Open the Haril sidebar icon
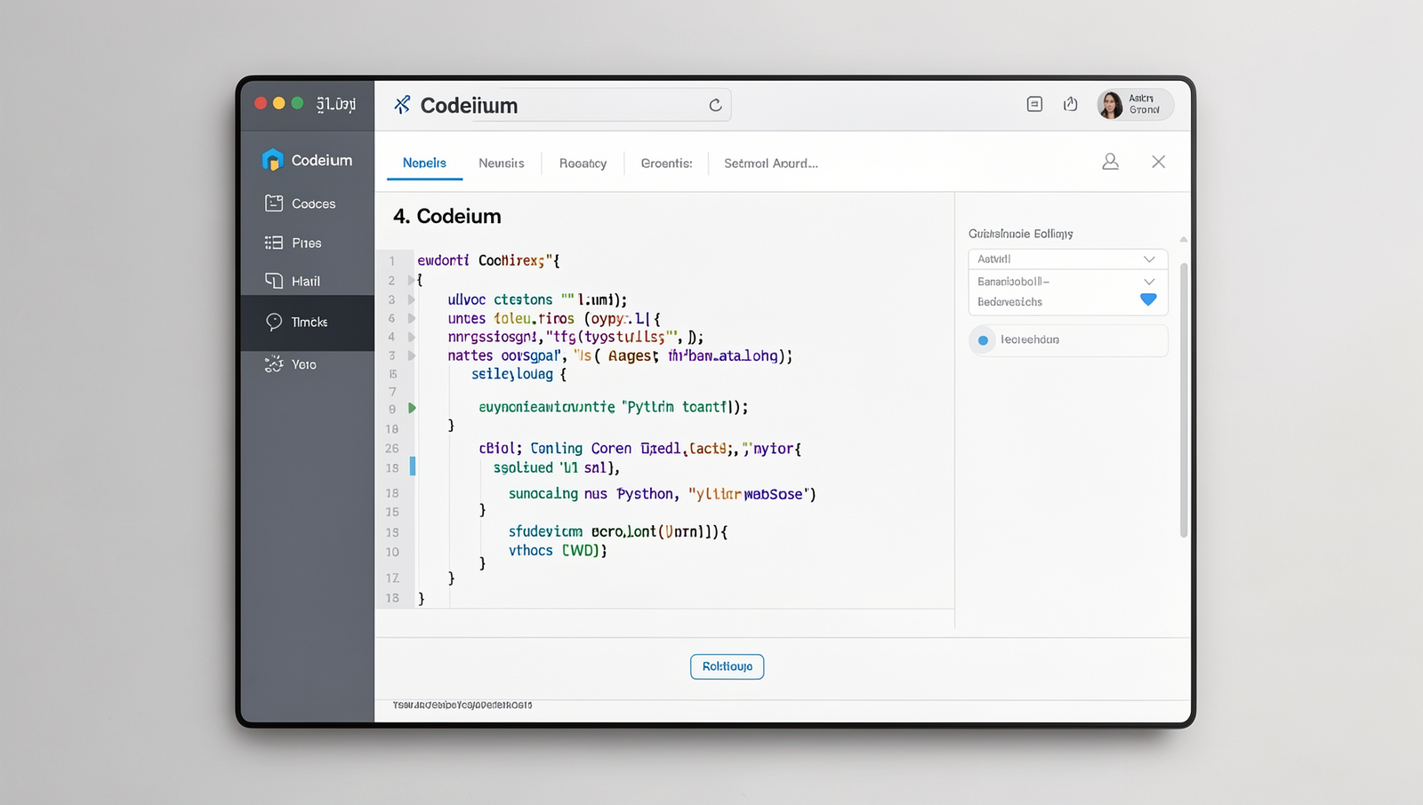Image resolution: width=1423 pixels, height=805 pixels. 274,281
